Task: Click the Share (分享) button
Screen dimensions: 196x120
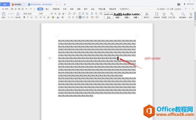Action: pos(170,9)
